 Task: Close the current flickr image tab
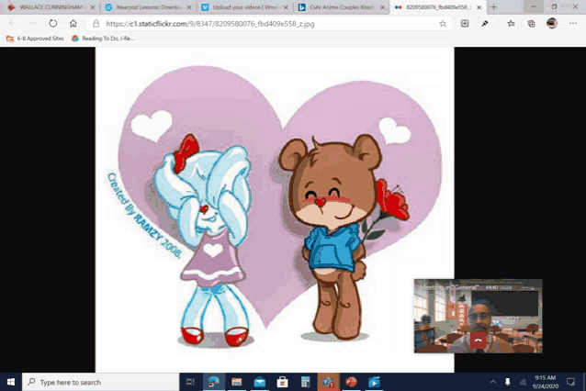click(x=479, y=7)
